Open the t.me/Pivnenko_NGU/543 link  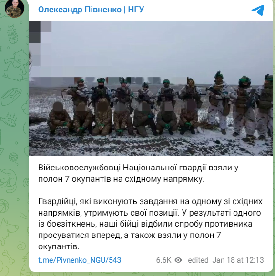pos(80,260)
